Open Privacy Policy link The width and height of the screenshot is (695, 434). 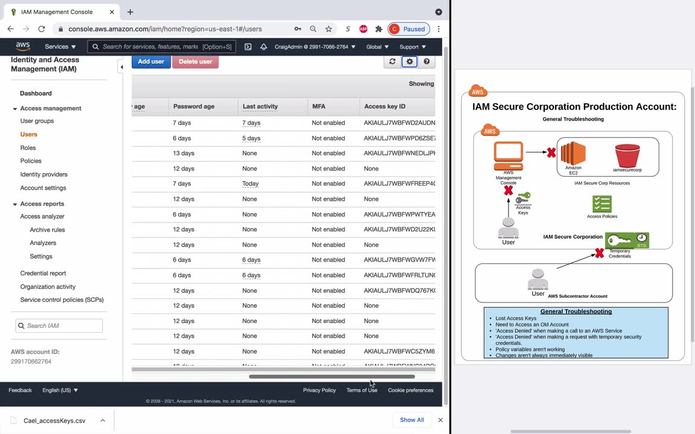tap(319, 390)
